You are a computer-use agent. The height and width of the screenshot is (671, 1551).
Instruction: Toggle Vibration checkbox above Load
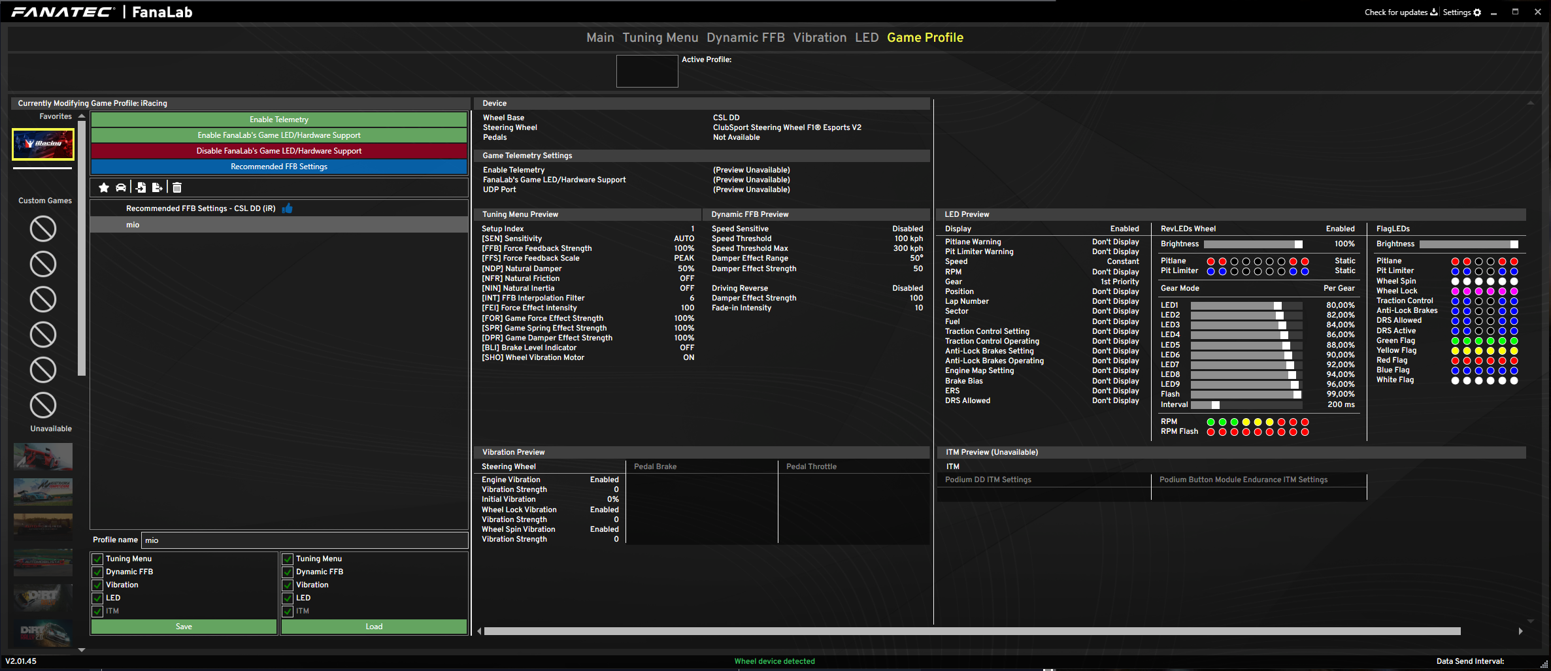[288, 585]
